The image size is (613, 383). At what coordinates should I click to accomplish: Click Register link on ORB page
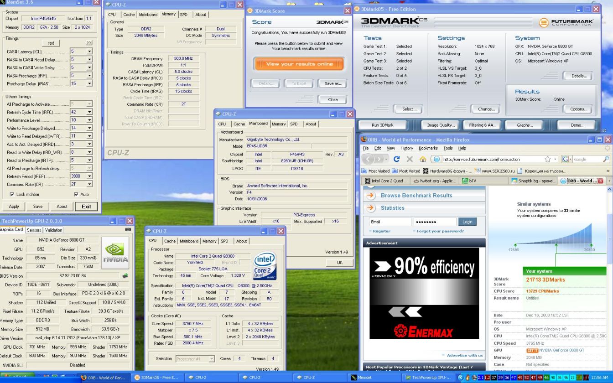381,231
